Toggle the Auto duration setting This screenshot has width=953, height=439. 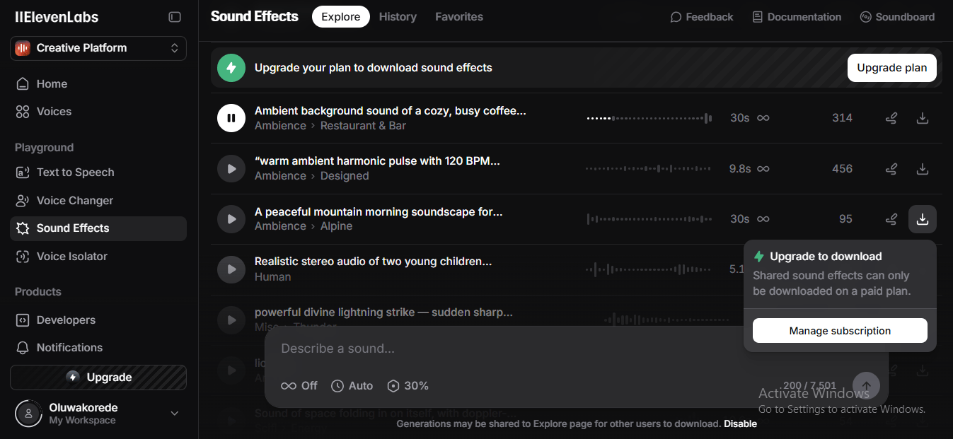[x=352, y=386]
